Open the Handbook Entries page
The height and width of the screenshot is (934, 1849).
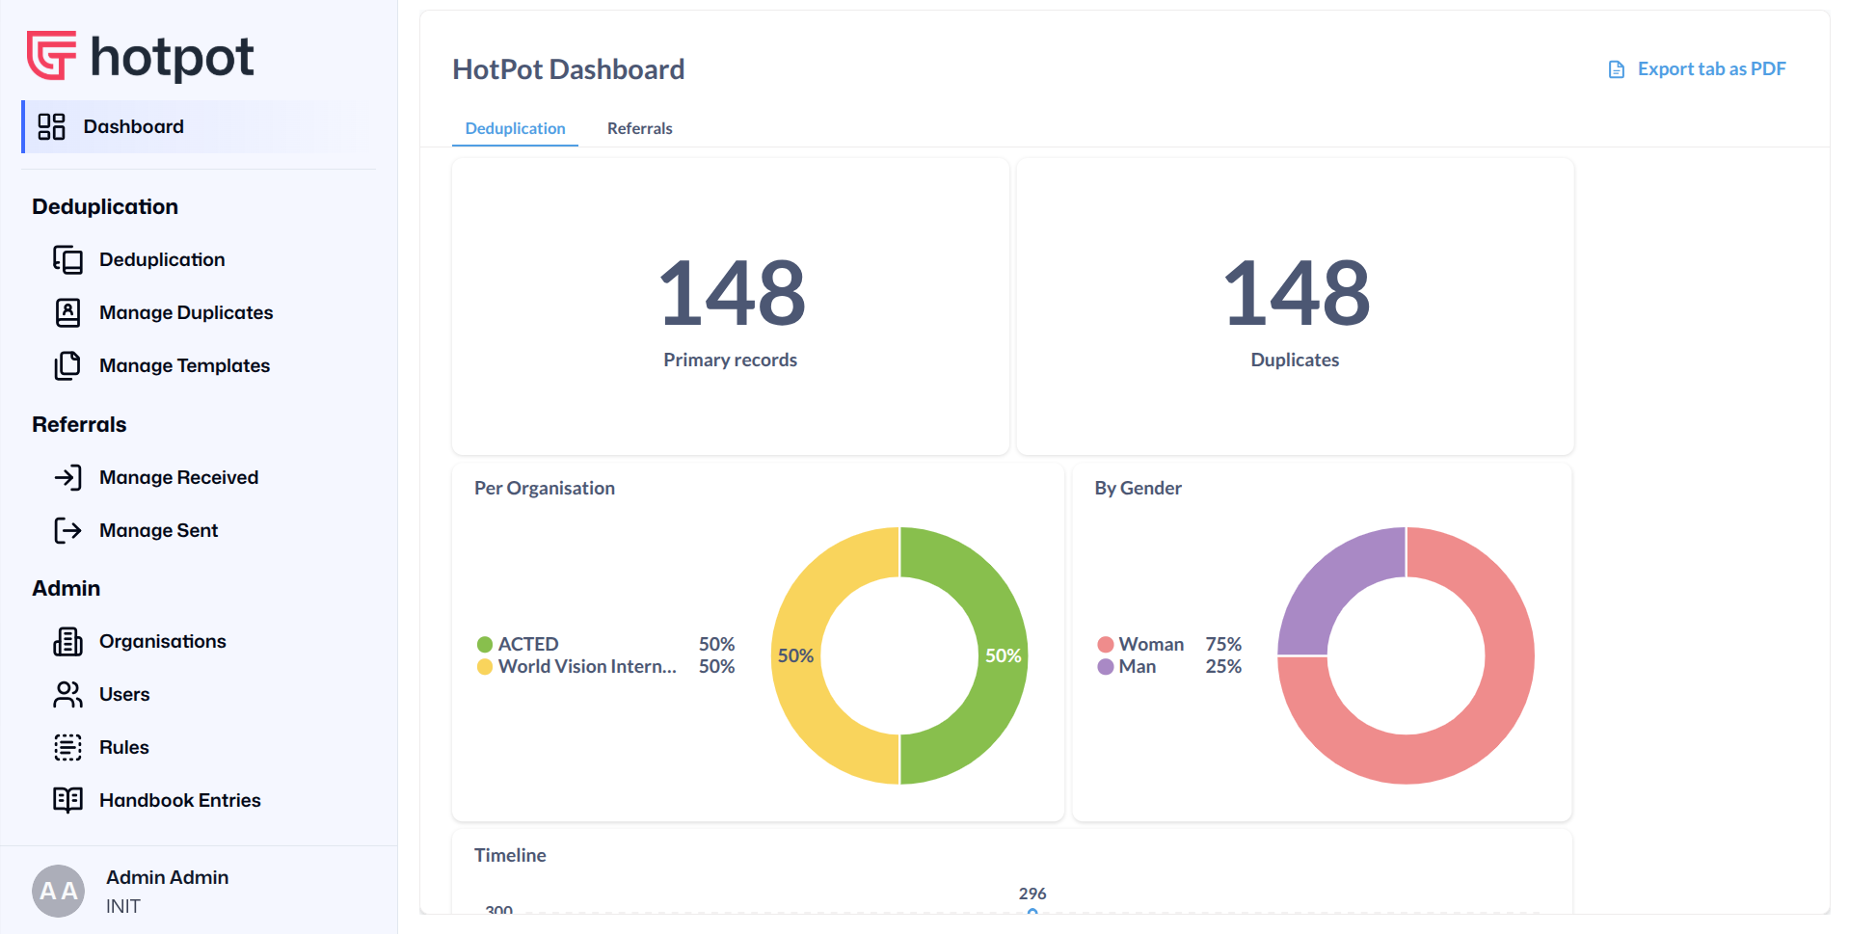[179, 800]
